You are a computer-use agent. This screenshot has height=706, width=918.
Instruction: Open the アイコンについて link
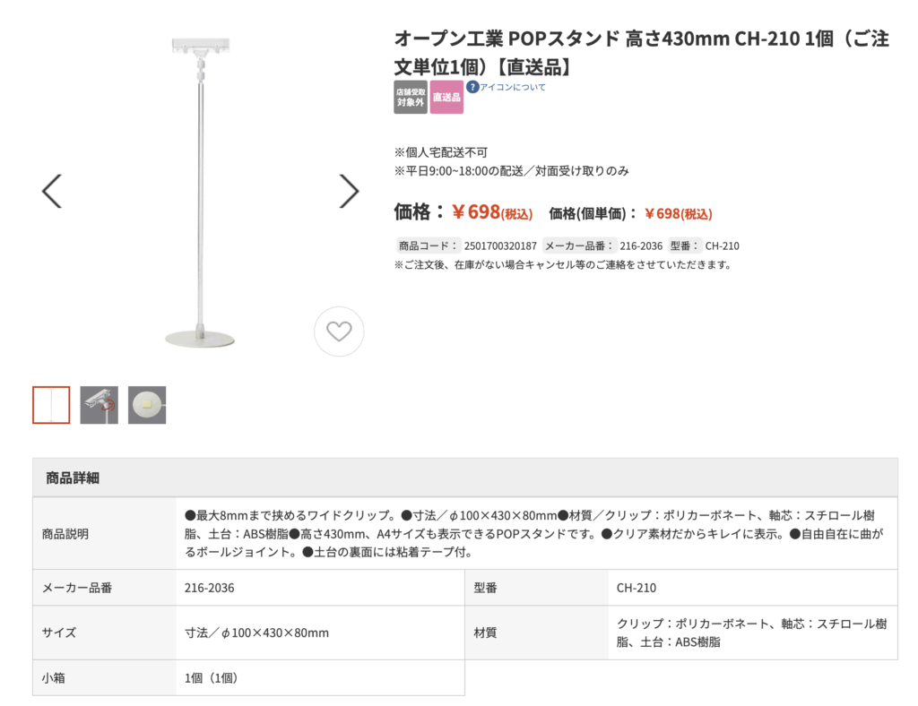[x=512, y=87]
